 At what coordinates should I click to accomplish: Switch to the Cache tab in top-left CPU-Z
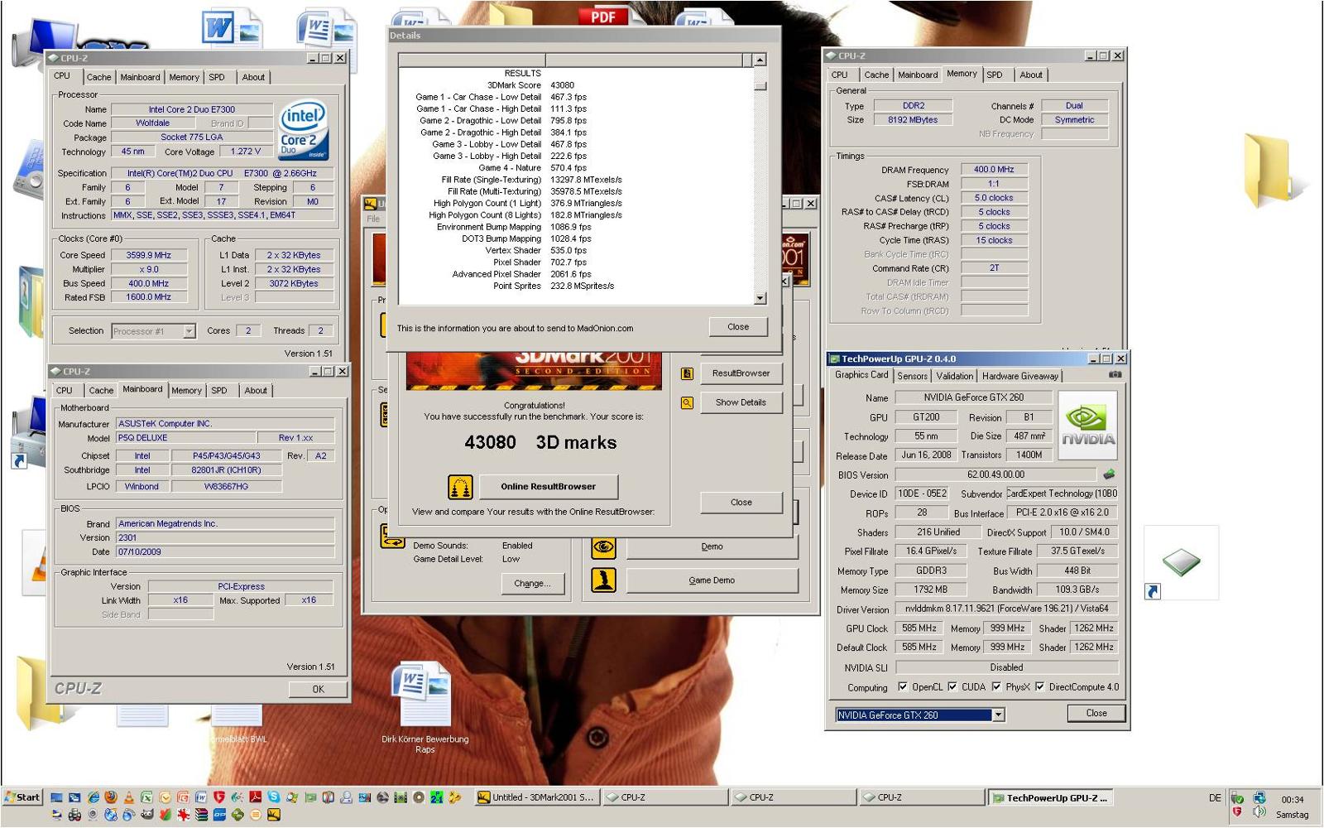tap(98, 77)
